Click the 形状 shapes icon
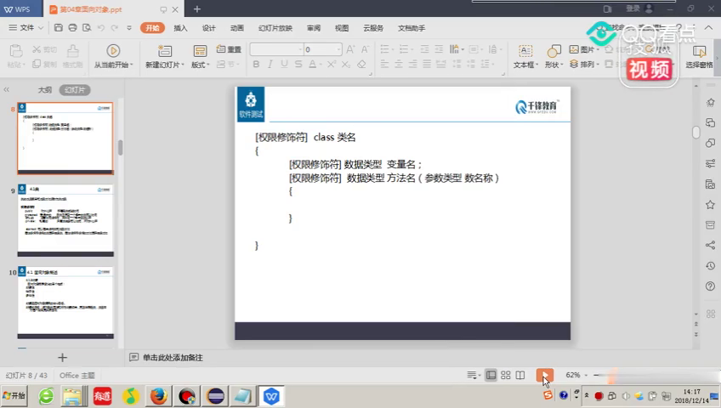 tap(553, 51)
